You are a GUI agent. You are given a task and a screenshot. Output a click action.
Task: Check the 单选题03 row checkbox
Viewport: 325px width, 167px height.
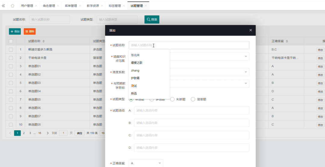click(11, 83)
